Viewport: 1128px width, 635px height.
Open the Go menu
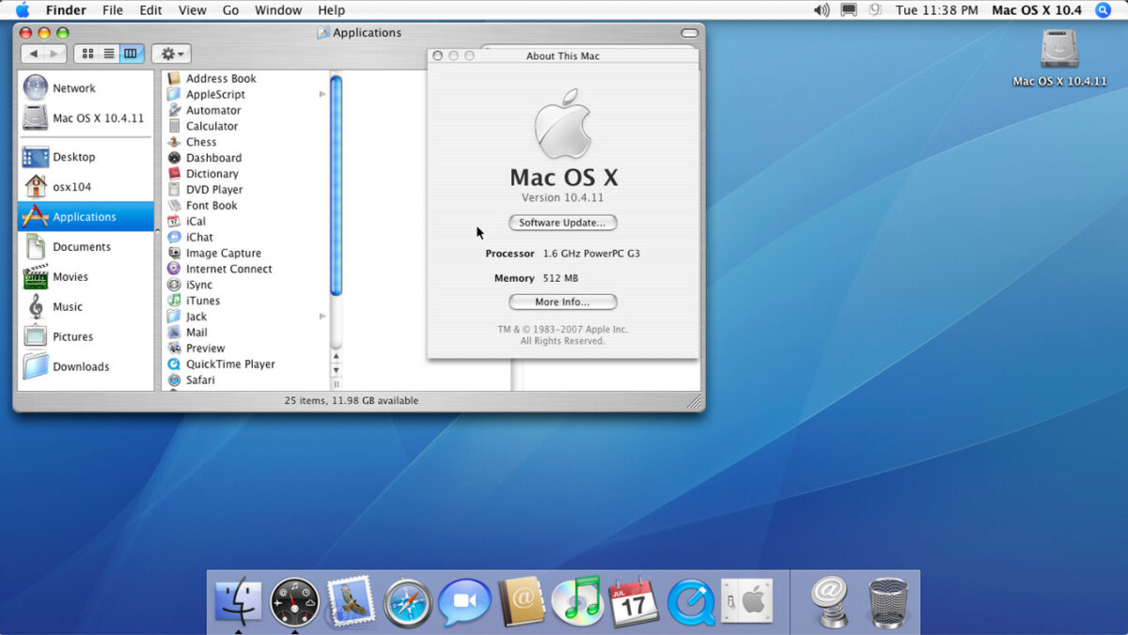(x=230, y=10)
